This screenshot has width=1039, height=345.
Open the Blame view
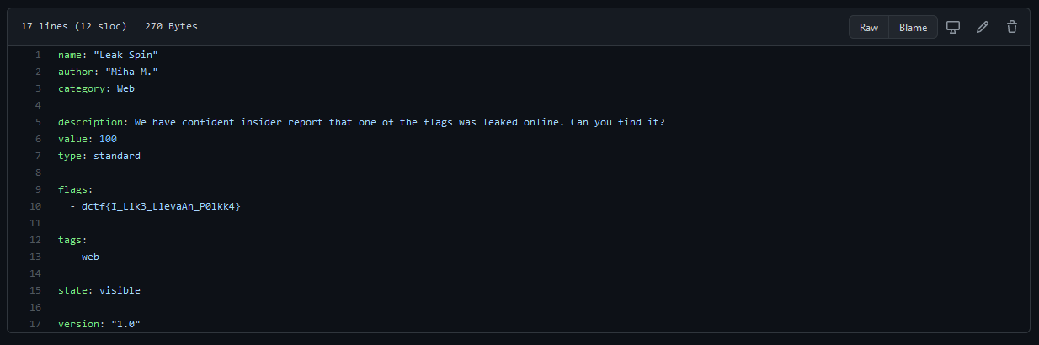point(913,27)
